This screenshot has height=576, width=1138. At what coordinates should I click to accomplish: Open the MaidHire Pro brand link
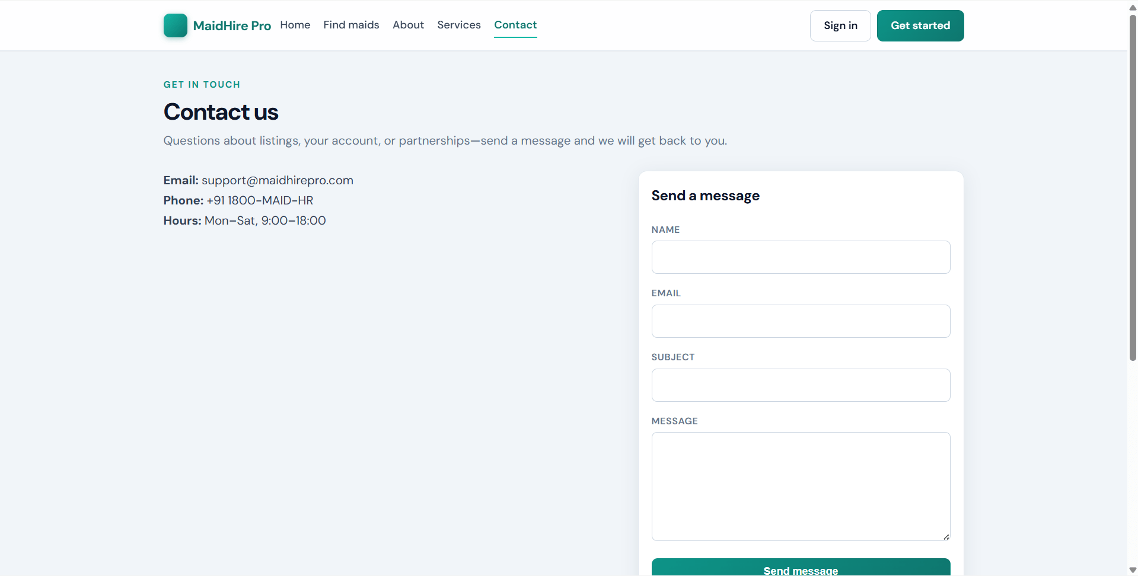click(x=217, y=25)
